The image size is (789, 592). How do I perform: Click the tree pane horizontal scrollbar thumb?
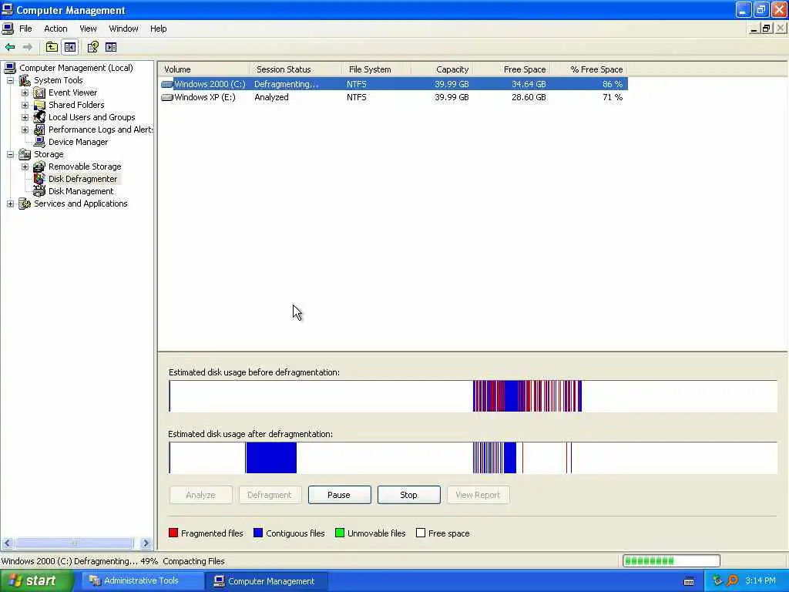75,543
